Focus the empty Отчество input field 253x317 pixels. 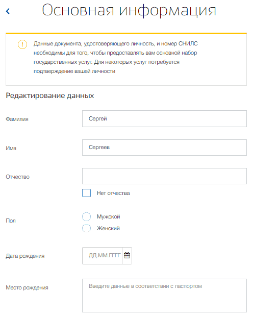coord(164,176)
